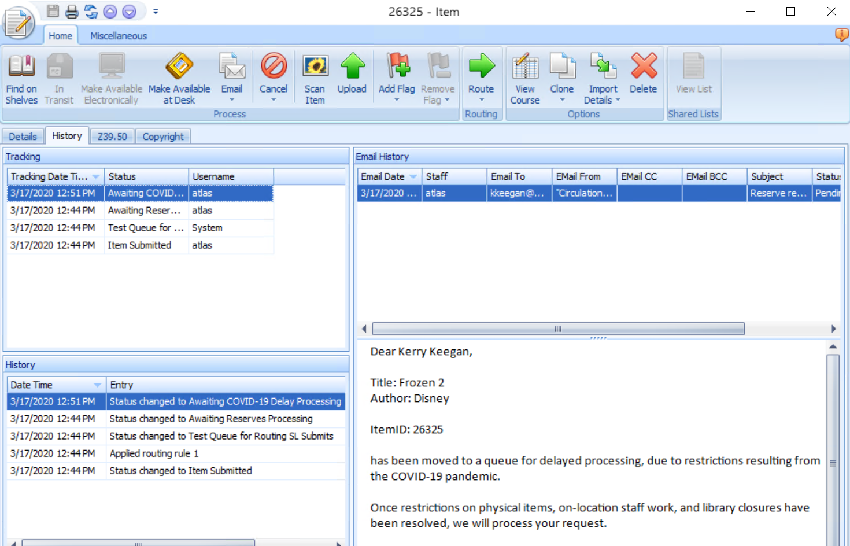Sort by Tracking Date Time column header

click(x=49, y=176)
